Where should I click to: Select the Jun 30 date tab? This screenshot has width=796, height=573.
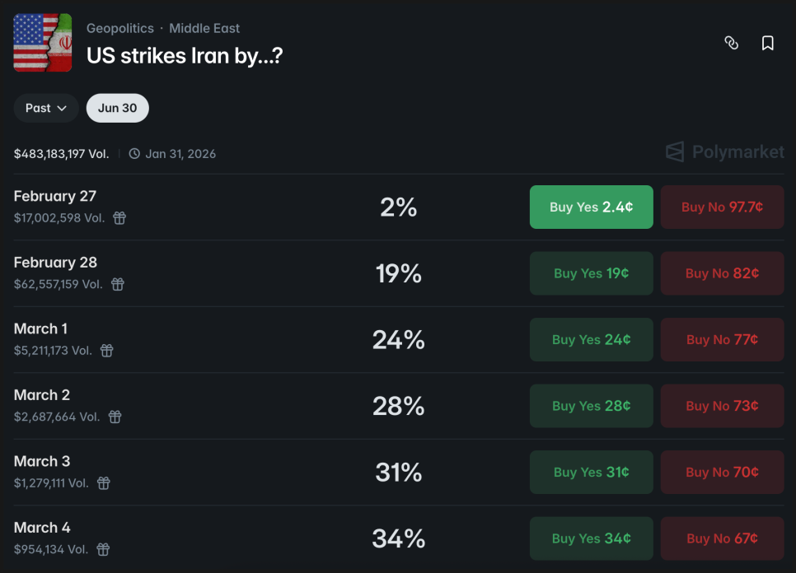pos(118,108)
